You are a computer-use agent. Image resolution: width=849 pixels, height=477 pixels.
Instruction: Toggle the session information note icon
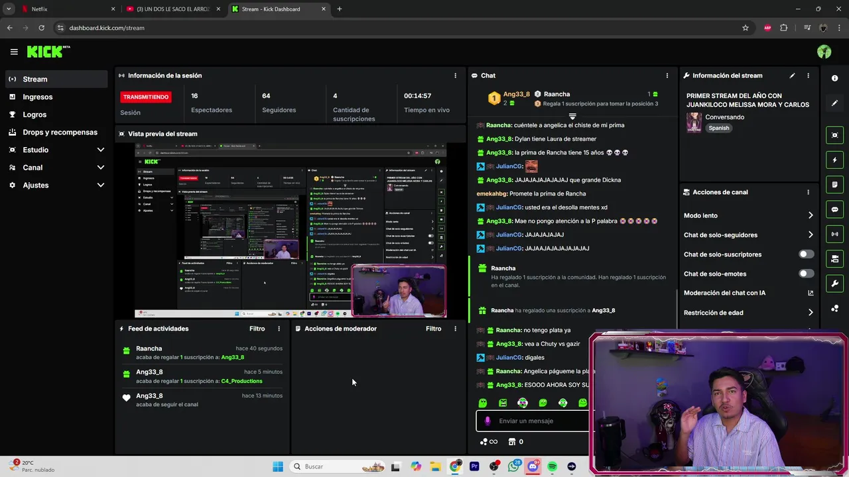click(834, 184)
